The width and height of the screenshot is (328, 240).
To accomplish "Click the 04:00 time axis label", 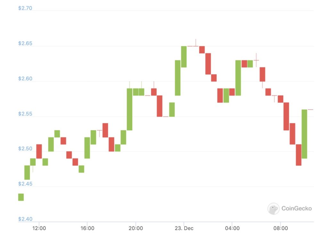I will 232,228.
